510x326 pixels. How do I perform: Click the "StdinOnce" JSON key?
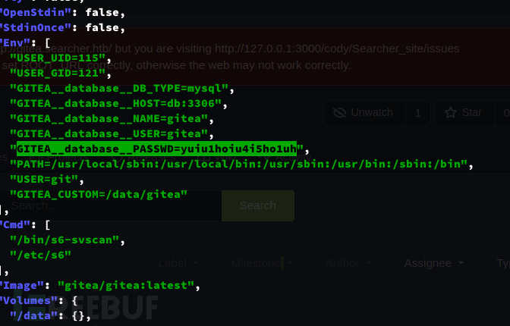tap(36, 28)
